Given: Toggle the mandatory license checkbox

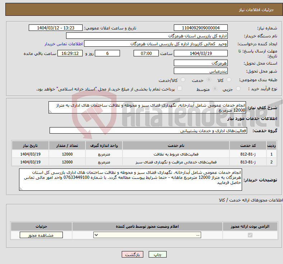Looking at the screenshot, I should click(x=250, y=235).
